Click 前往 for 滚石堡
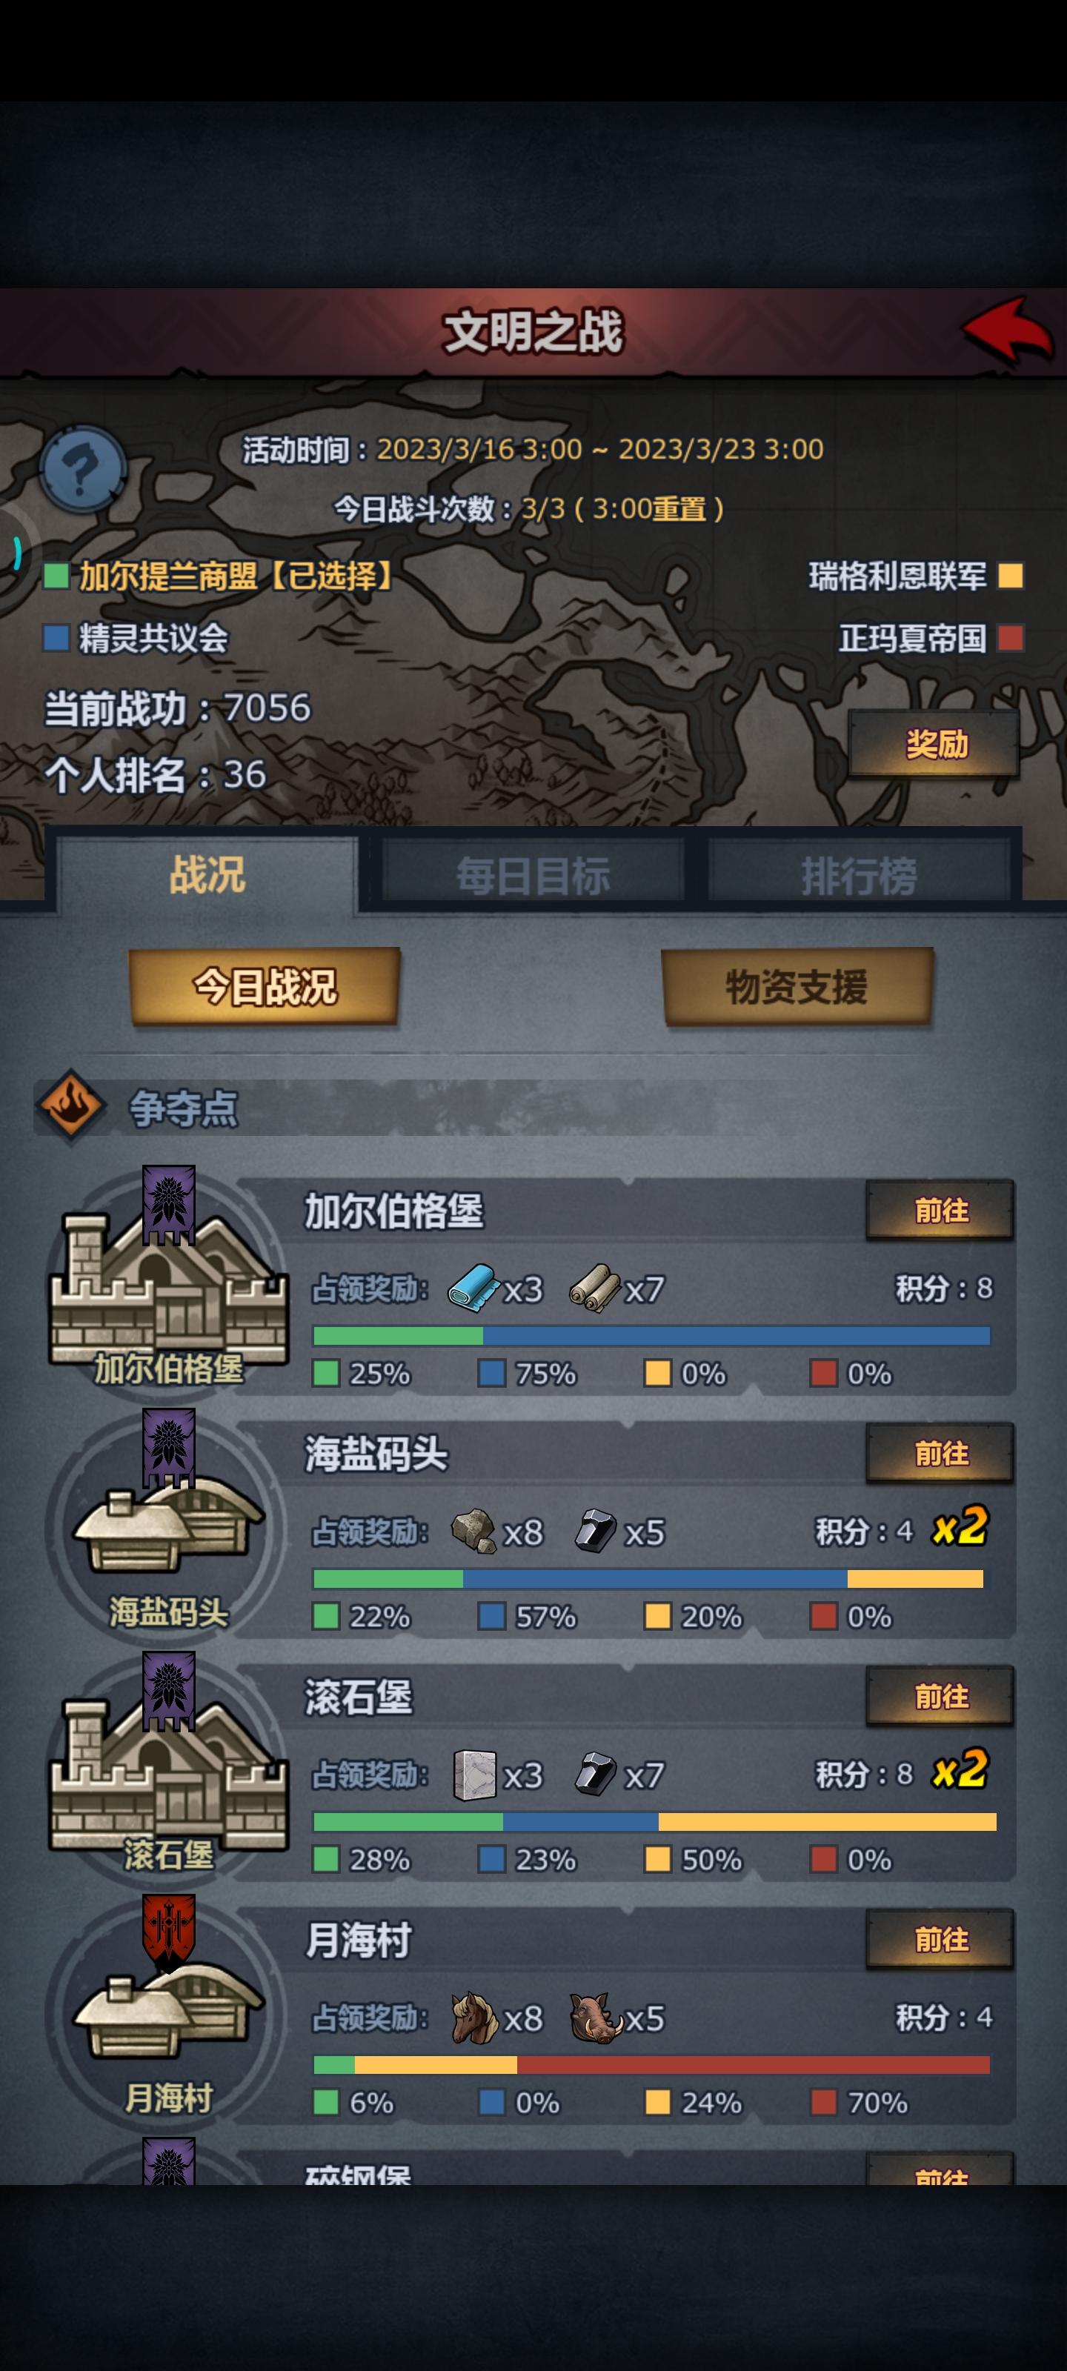Image resolution: width=1067 pixels, height=2371 pixels. pyautogui.click(x=941, y=1696)
